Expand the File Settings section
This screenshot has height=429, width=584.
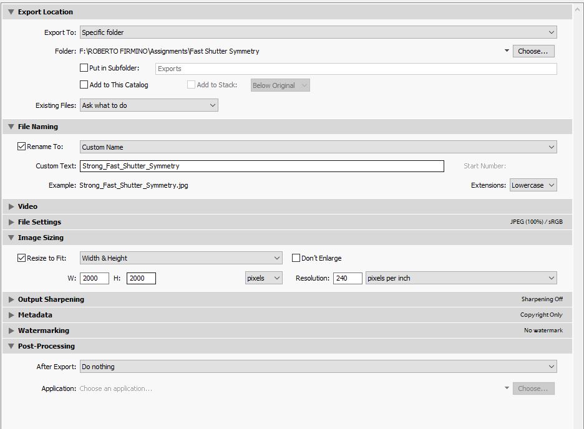pyautogui.click(x=11, y=222)
